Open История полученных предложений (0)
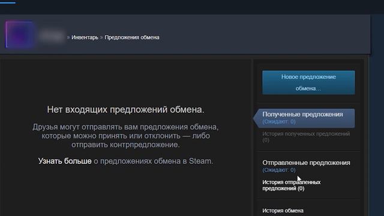The image size is (384, 216). click(x=306, y=137)
